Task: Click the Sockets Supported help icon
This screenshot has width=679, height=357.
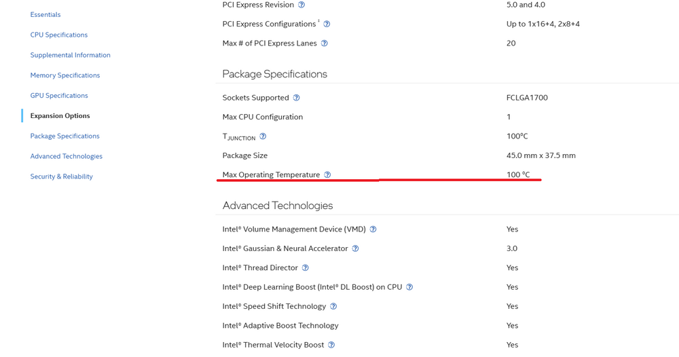Action: tap(296, 98)
